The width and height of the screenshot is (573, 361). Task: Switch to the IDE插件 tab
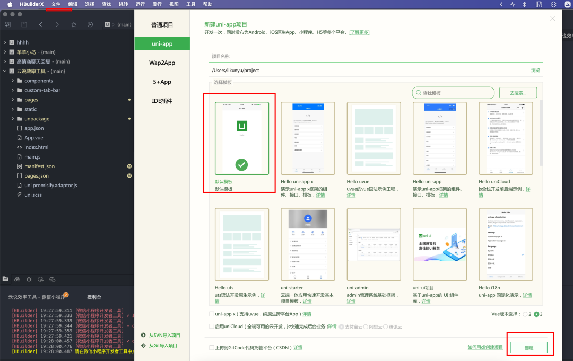coord(162,101)
